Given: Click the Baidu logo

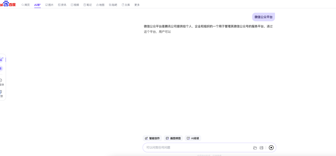Looking at the screenshot, I should [8, 4].
